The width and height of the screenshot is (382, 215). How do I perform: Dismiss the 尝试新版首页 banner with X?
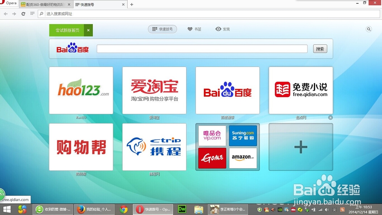(88, 30)
